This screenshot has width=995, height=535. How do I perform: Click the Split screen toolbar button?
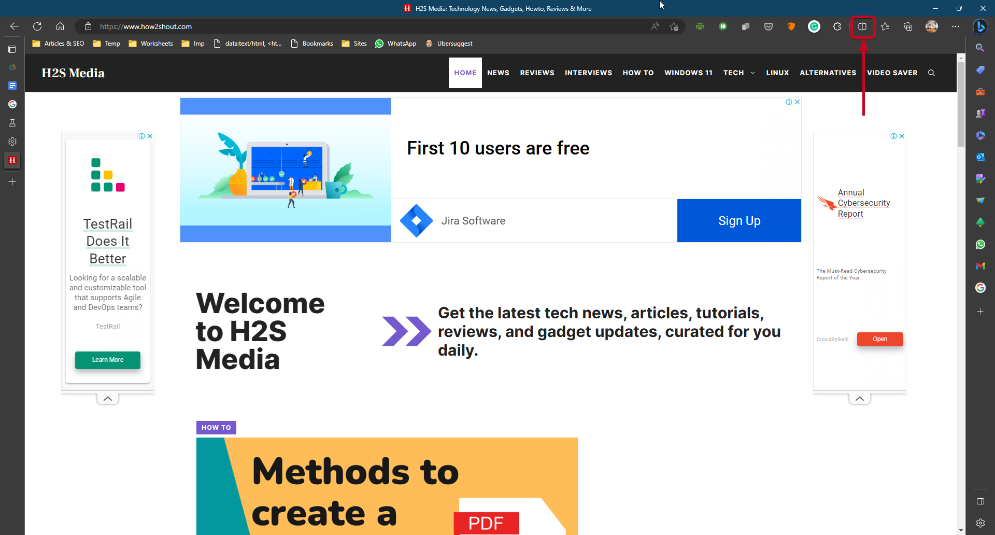862,26
